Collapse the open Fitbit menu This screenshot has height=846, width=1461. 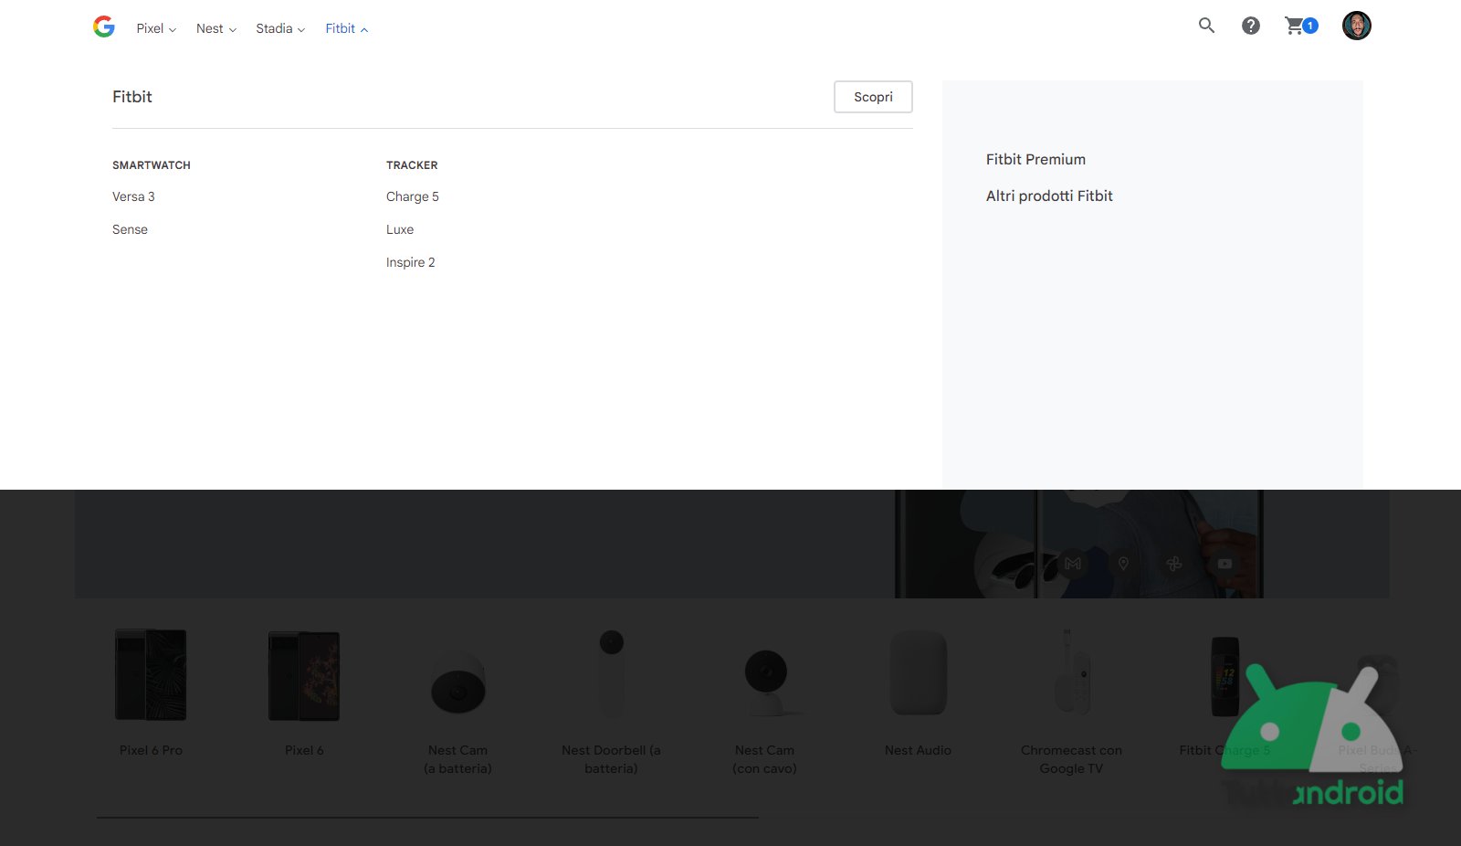pyautogui.click(x=347, y=28)
